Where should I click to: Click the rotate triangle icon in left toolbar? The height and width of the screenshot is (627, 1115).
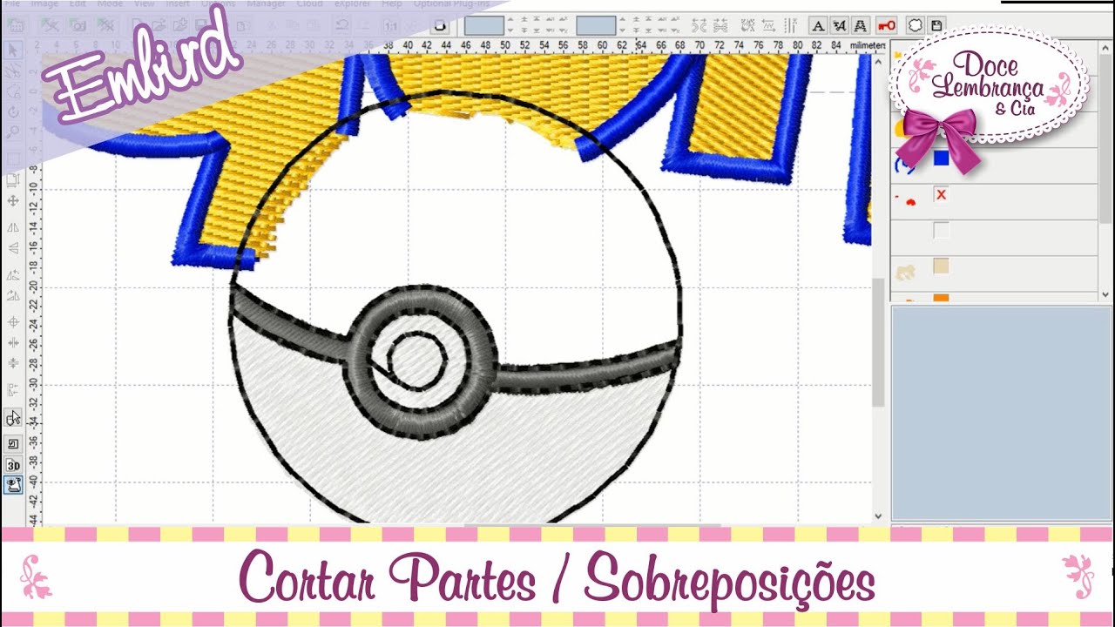(13, 275)
